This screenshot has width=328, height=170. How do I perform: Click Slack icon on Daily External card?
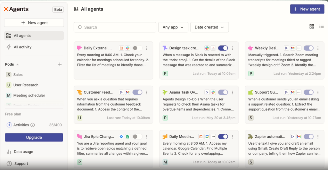coord(127,48)
